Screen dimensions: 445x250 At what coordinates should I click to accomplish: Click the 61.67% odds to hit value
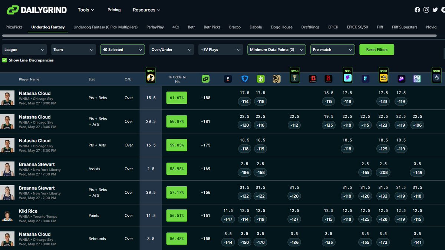click(x=177, y=98)
